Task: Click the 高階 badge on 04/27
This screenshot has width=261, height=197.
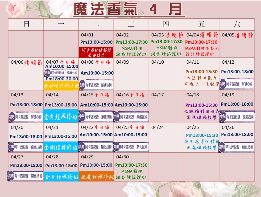Action: pos(11,176)
